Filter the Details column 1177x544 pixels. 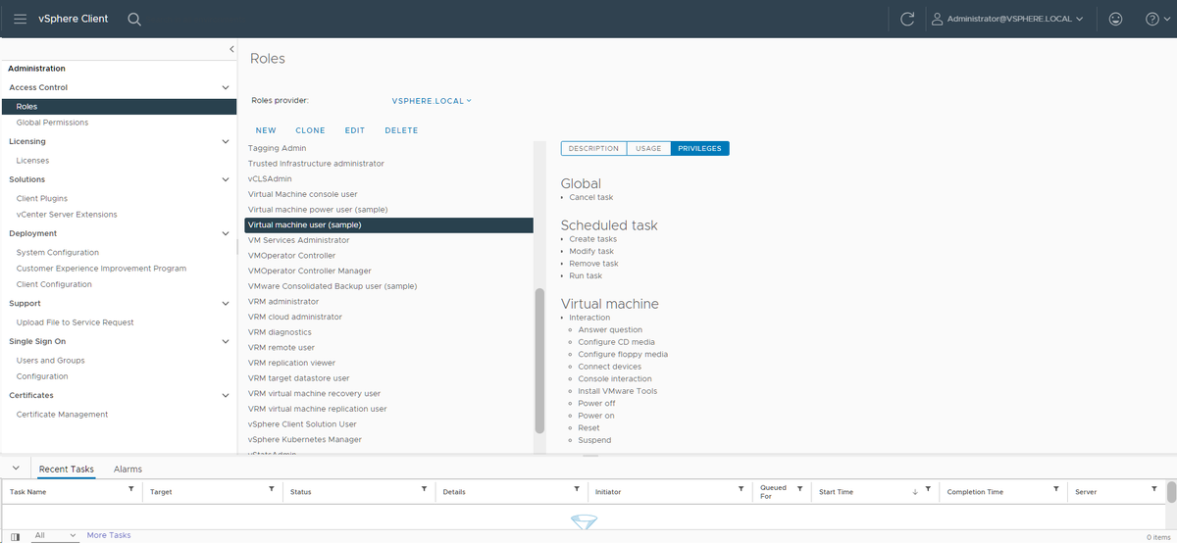[x=577, y=489]
